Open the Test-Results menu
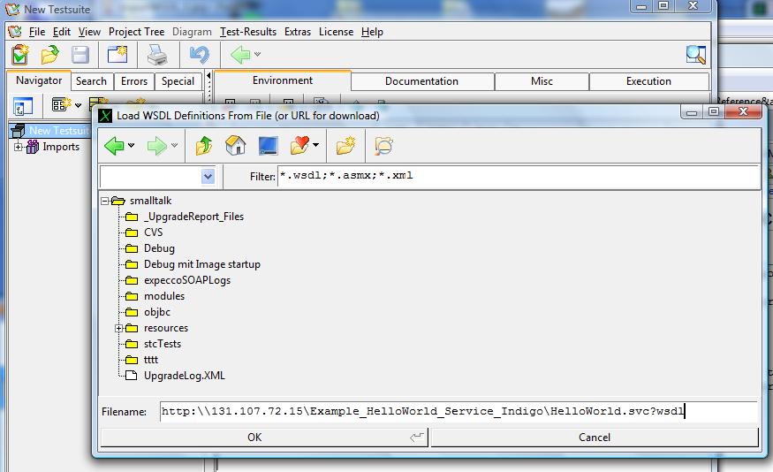Viewport: 773px width, 472px height. [x=248, y=32]
